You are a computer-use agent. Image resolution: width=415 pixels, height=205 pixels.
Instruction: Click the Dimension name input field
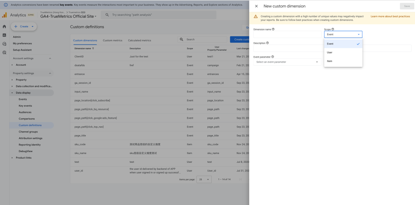click(287, 35)
